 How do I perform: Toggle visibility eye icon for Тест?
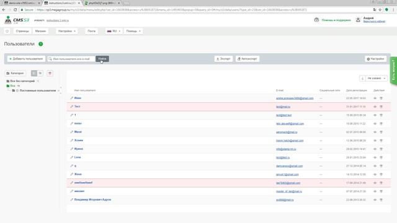click(x=375, y=107)
